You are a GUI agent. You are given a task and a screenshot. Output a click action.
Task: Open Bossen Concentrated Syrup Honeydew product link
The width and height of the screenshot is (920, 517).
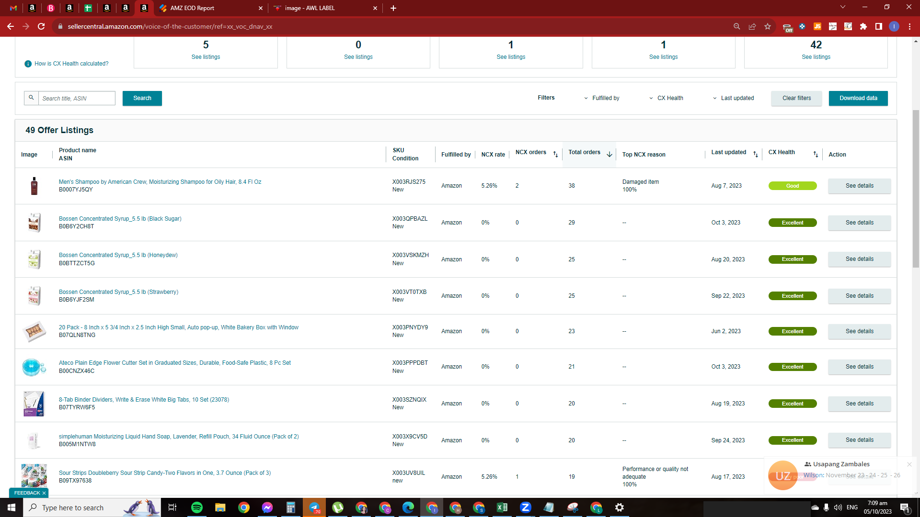pos(118,255)
